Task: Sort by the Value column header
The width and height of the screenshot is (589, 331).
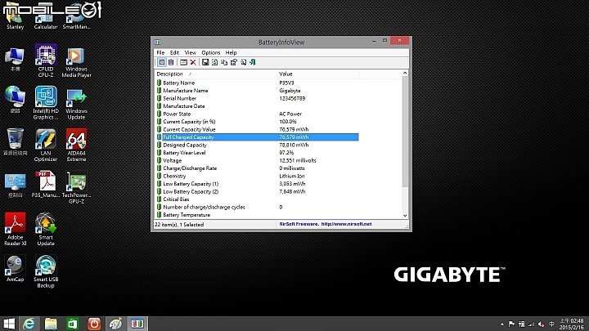Action: click(x=317, y=74)
